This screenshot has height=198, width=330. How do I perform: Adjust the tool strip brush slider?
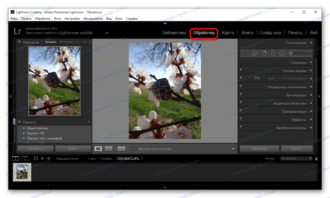301,53
